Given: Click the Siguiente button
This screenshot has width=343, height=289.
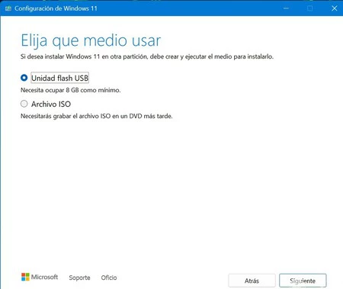Looking at the screenshot, I should coord(303,281).
